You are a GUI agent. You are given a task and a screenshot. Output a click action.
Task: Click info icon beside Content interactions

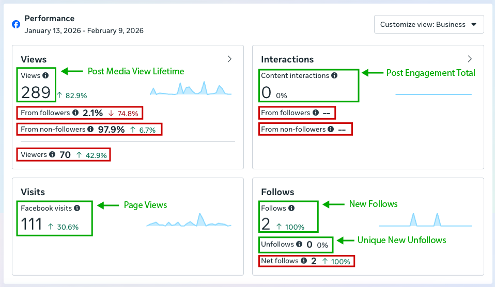coord(334,76)
